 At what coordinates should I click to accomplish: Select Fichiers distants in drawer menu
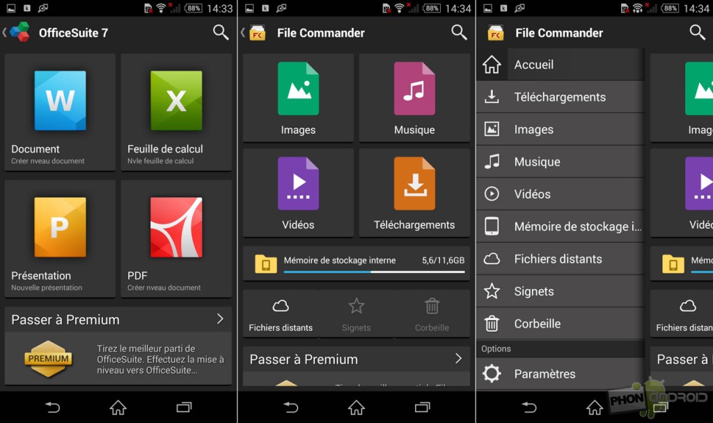coord(561,259)
